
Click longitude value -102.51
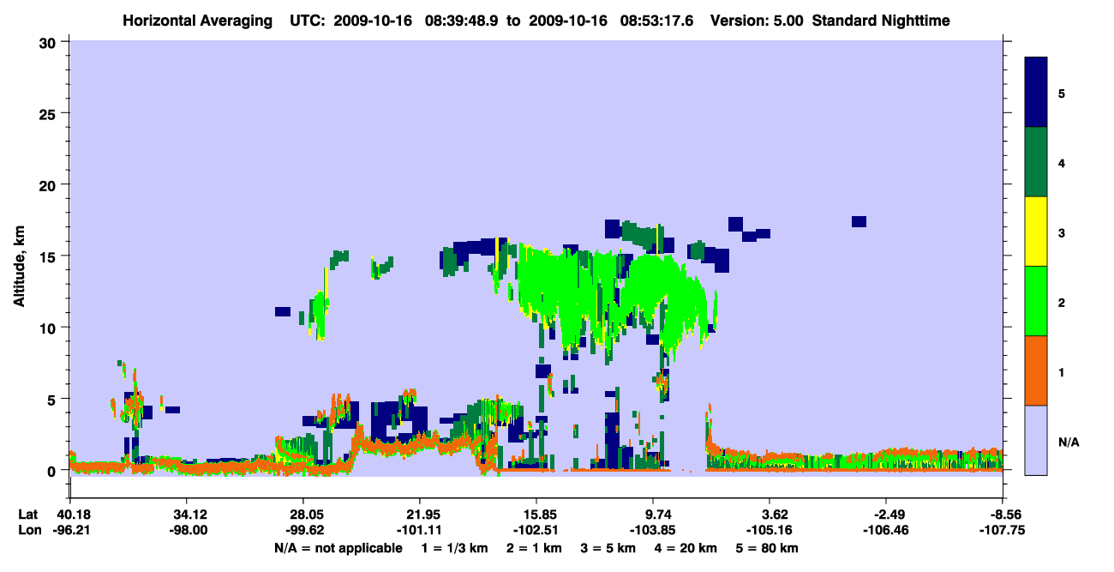coord(536,531)
